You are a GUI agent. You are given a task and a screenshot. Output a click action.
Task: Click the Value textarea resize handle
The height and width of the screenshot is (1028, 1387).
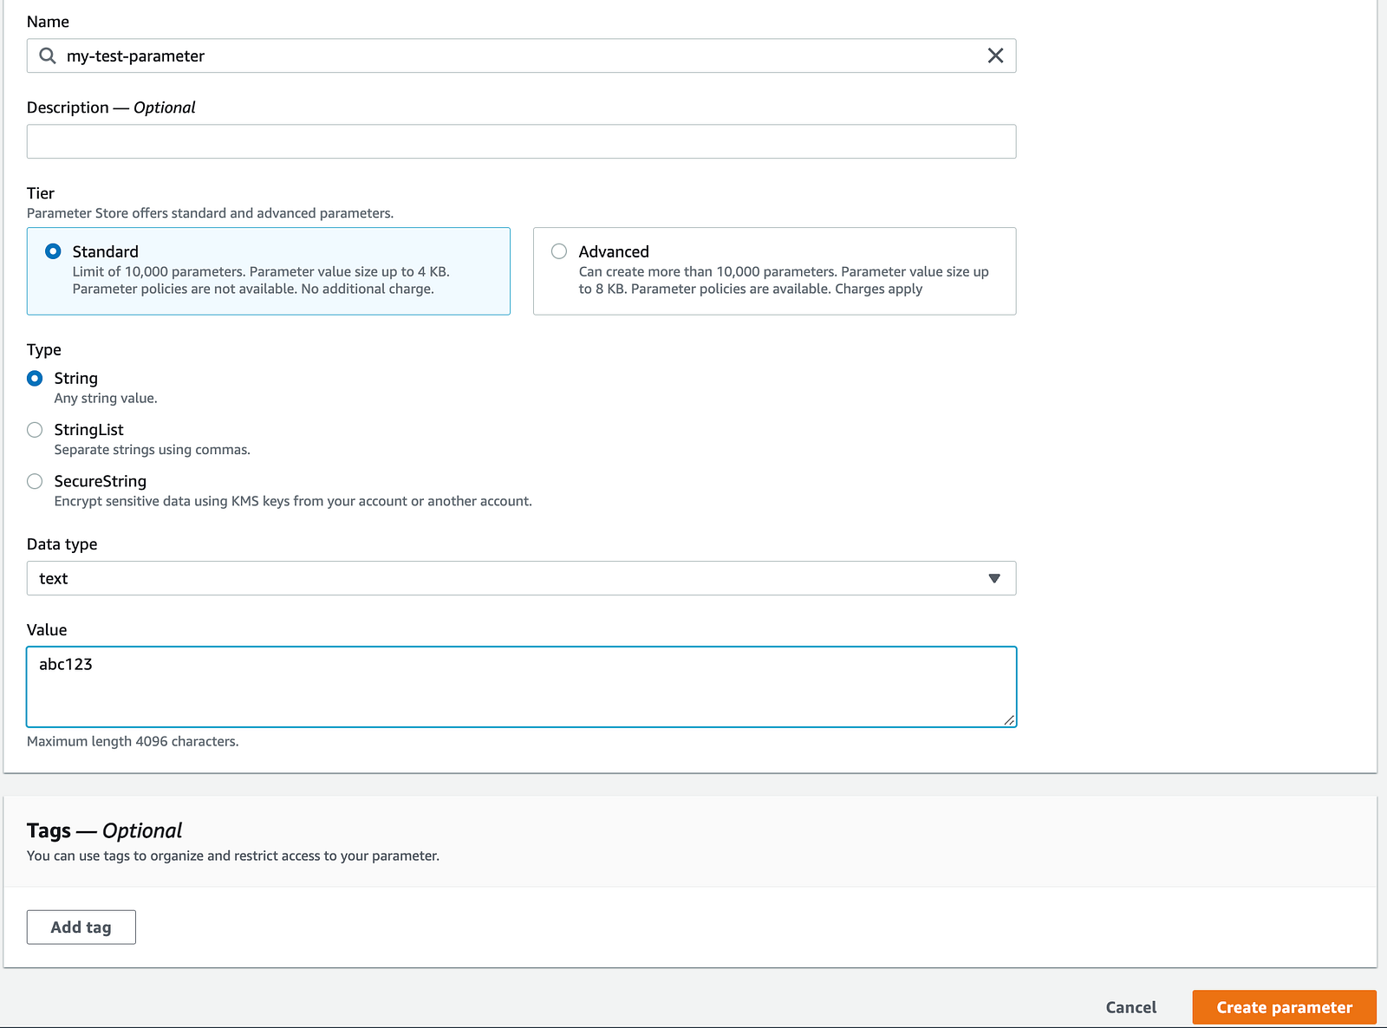[1009, 719]
